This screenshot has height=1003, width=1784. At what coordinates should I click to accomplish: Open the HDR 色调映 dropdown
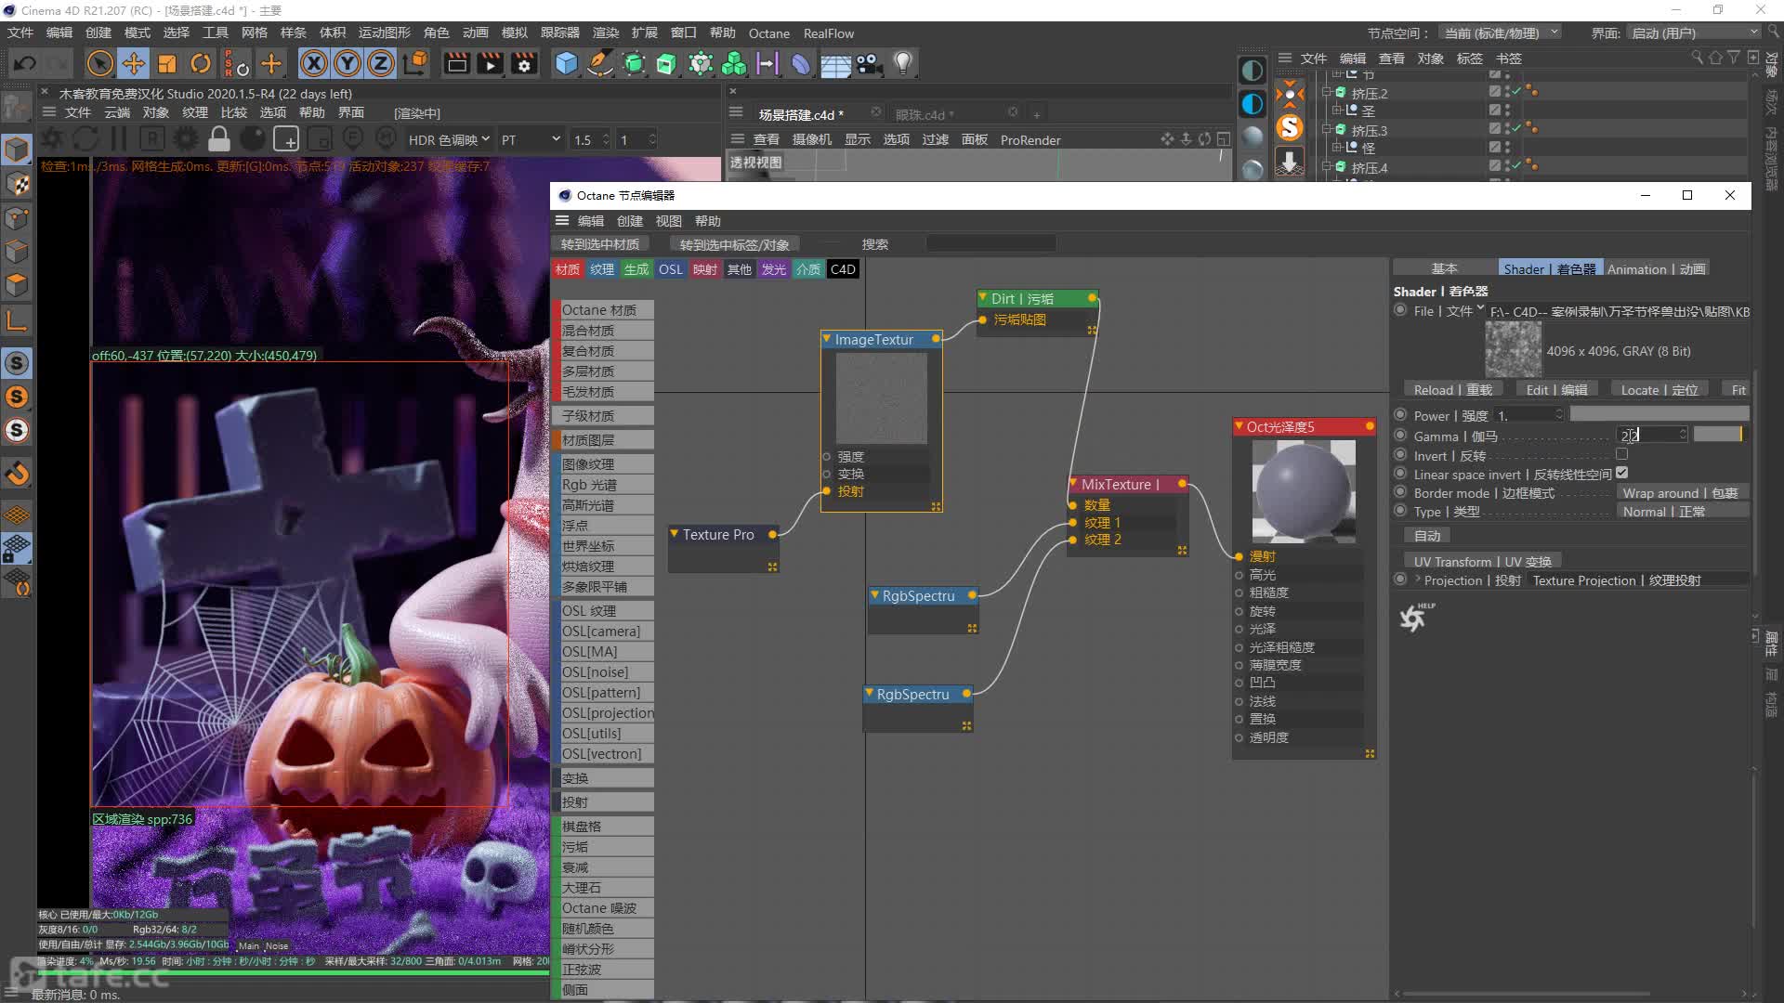450,139
